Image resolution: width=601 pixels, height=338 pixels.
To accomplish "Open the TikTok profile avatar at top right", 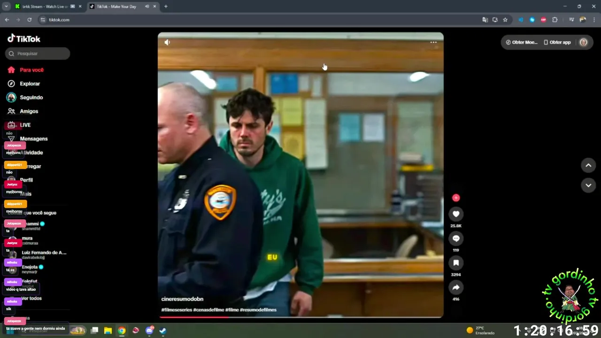I will tap(583, 42).
